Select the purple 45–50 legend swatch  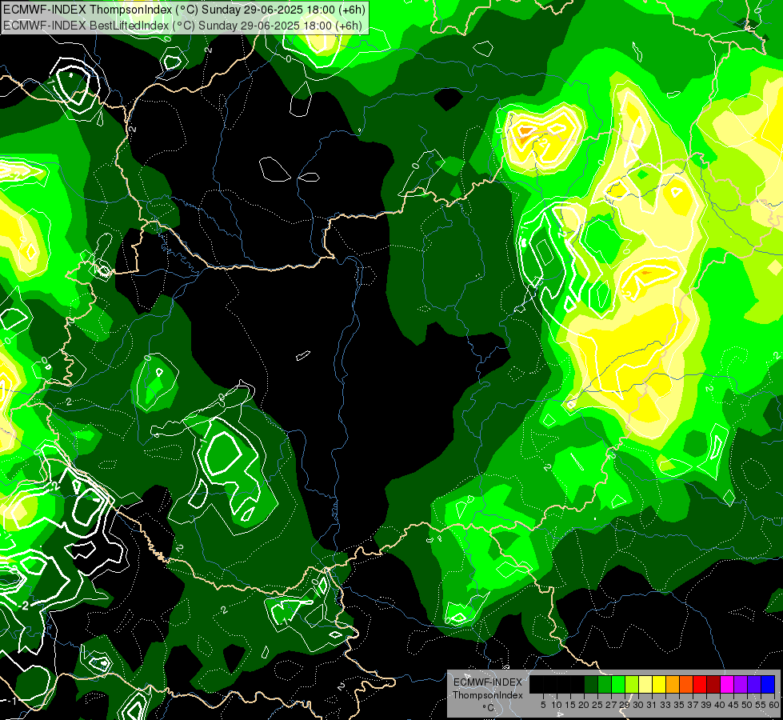[x=741, y=684]
